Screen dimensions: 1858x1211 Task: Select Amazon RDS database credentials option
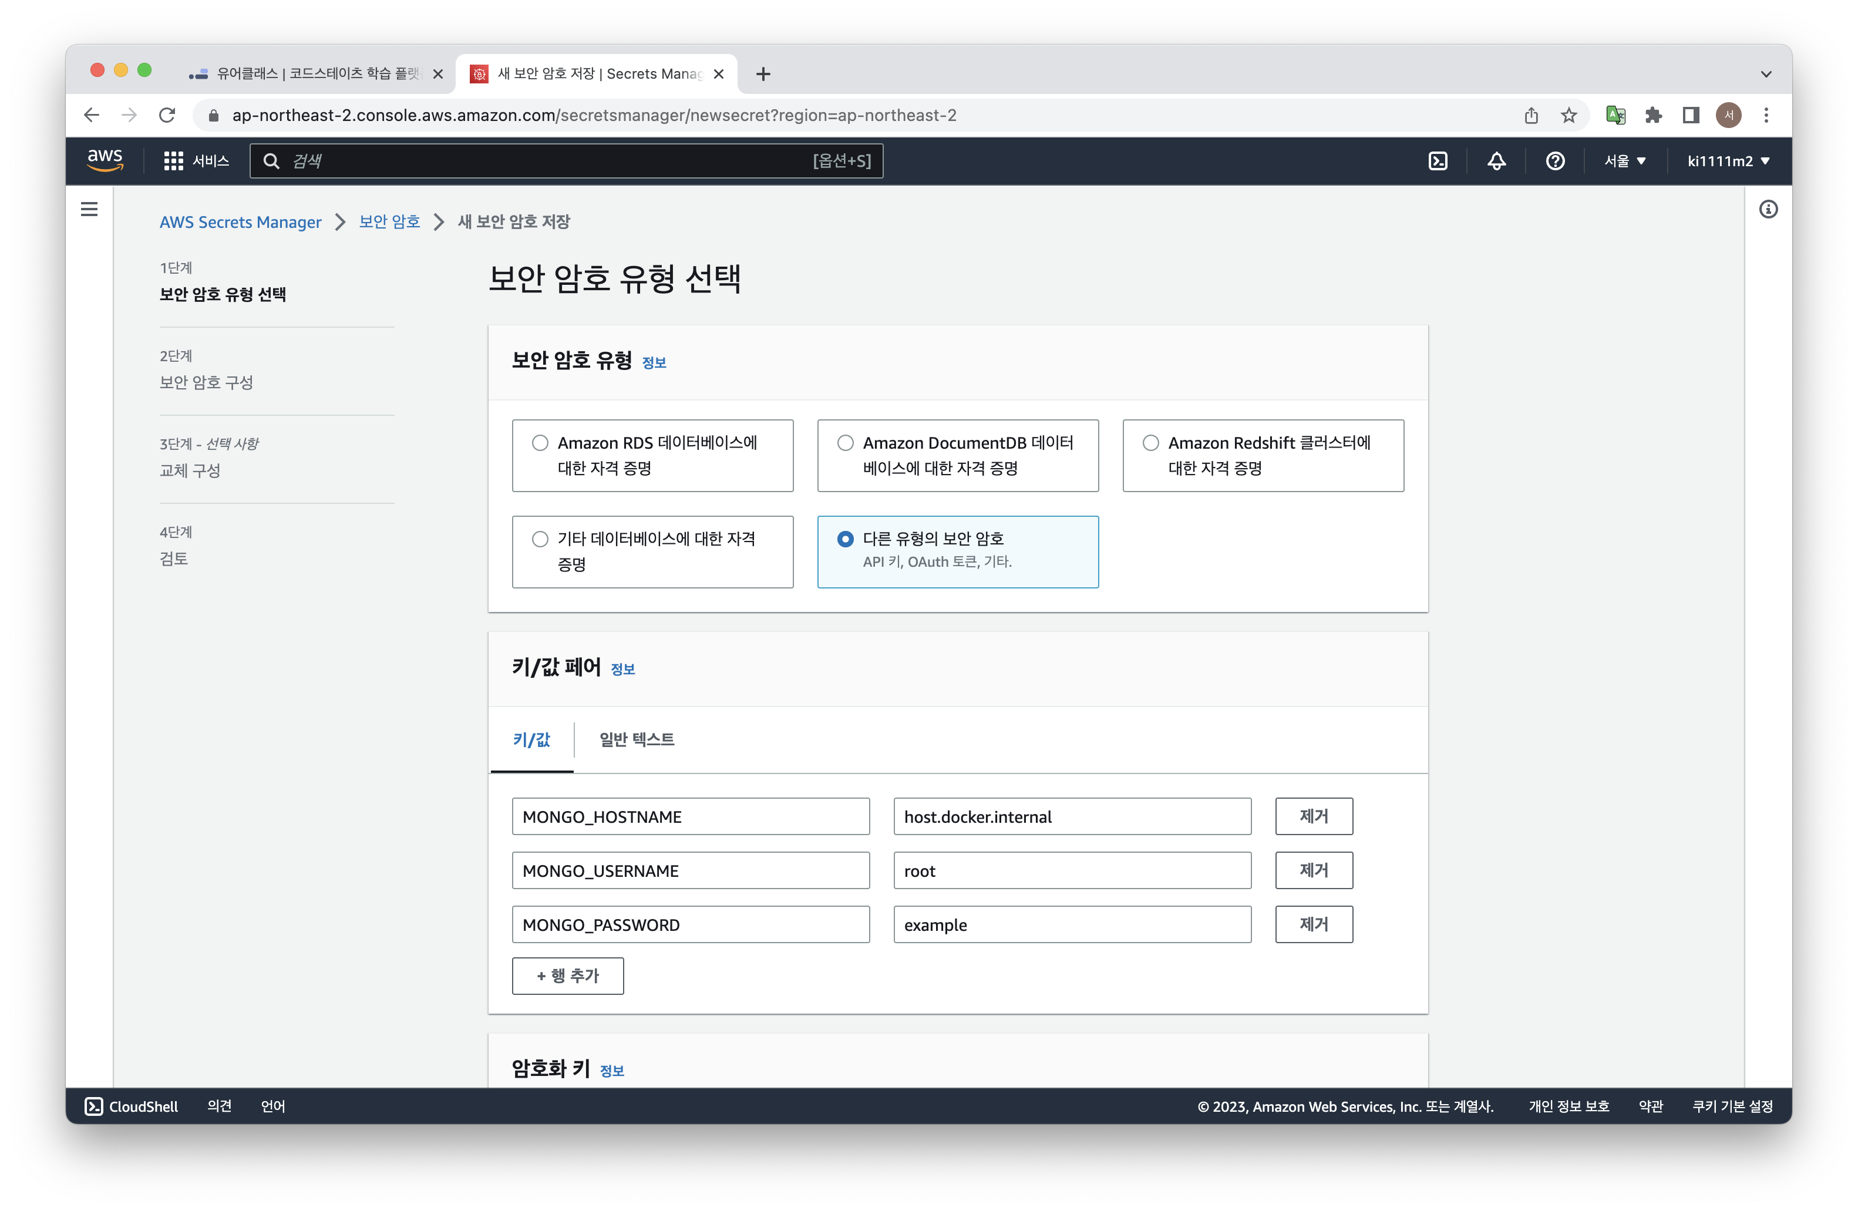click(652, 455)
